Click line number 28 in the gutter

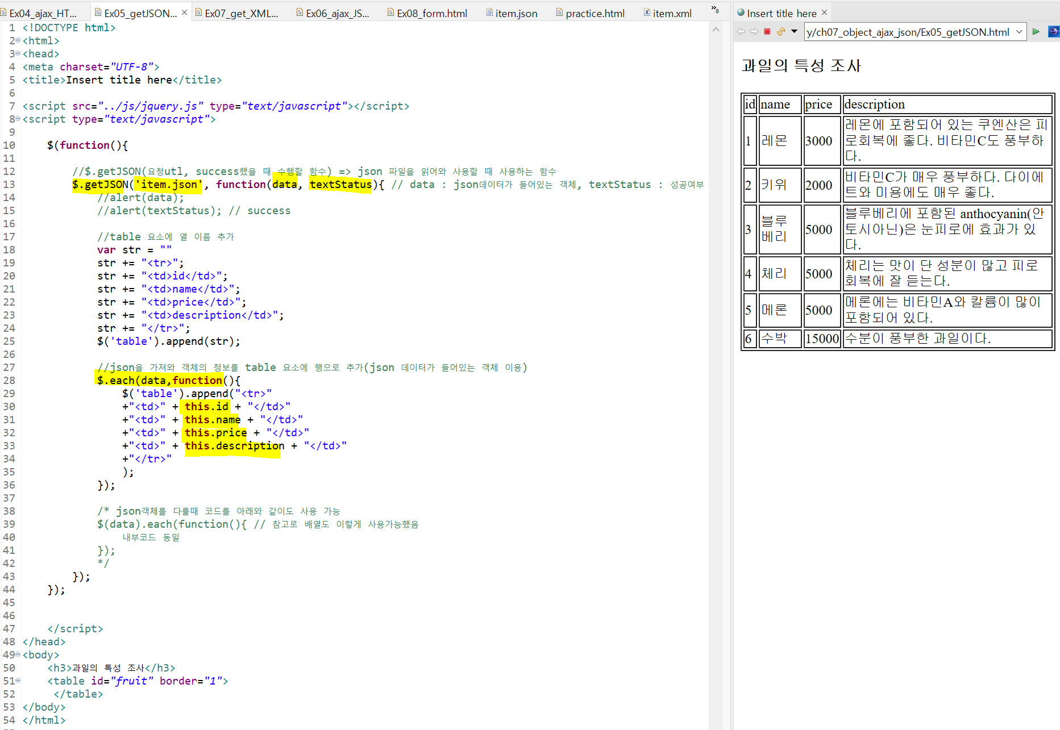click(x=9, y=381)
